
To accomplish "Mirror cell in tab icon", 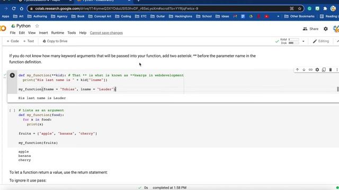I will [x=324, y=70].
